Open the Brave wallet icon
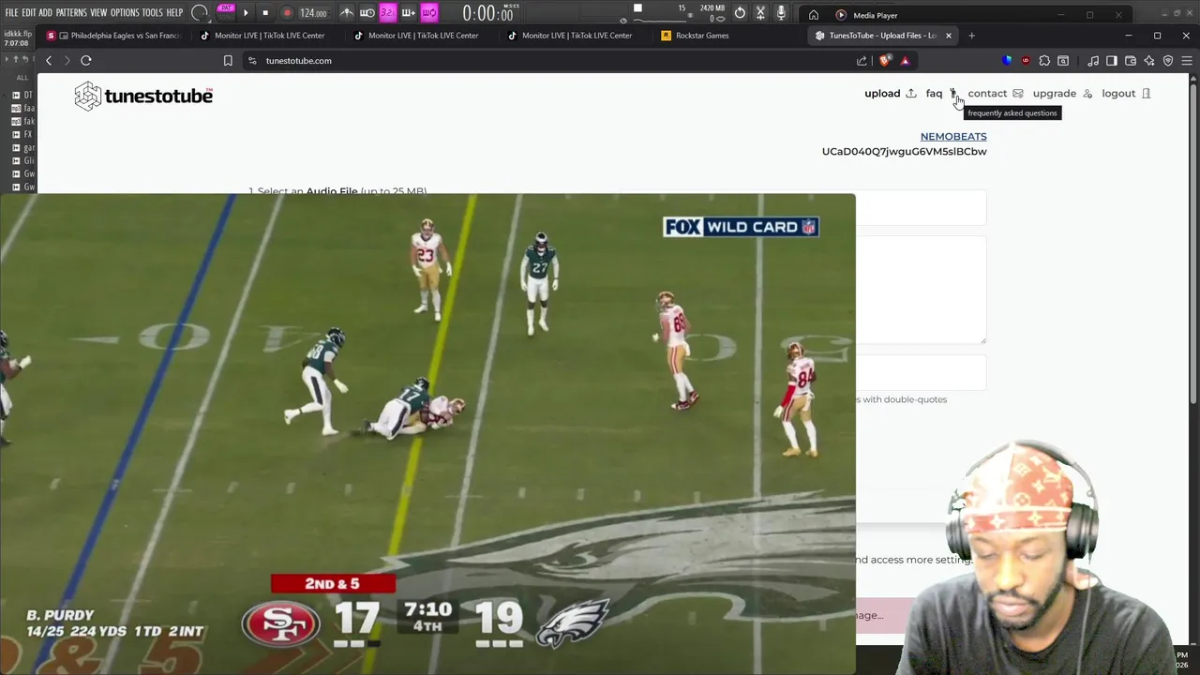The width and height of the screenshot is (1200, 675). tap(1131, 61)
